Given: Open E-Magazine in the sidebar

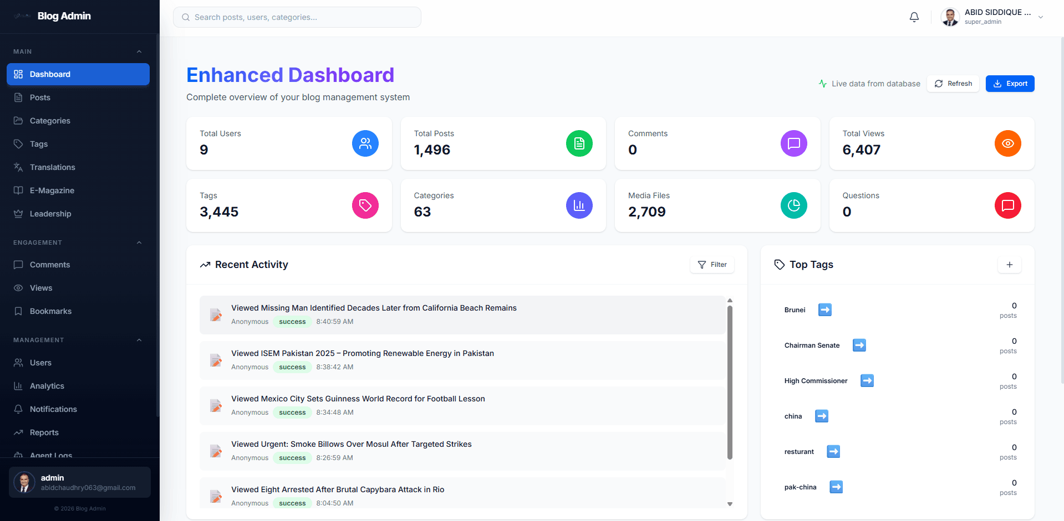Looking at the screenshot, I should tap(78, 190).
